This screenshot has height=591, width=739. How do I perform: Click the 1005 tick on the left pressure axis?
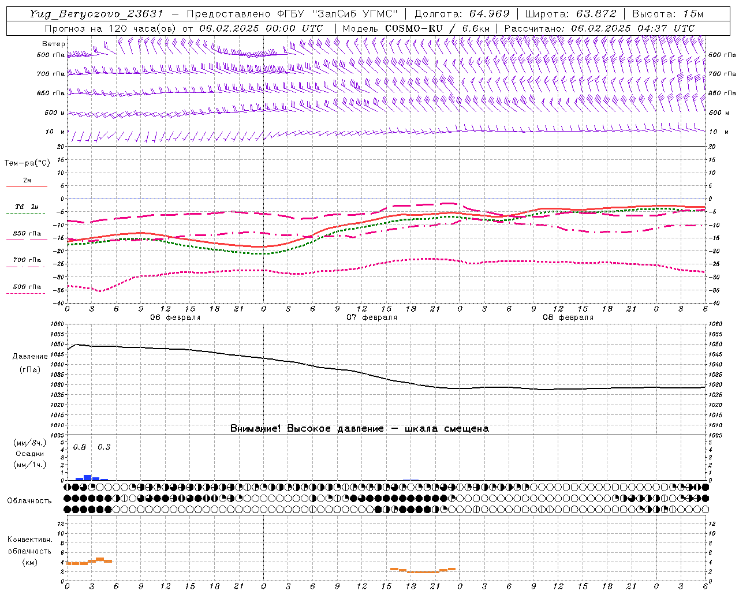point(57,435)
